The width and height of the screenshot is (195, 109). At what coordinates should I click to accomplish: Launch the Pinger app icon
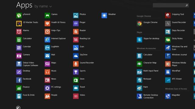pyautogui.click(x=76, y=24)
